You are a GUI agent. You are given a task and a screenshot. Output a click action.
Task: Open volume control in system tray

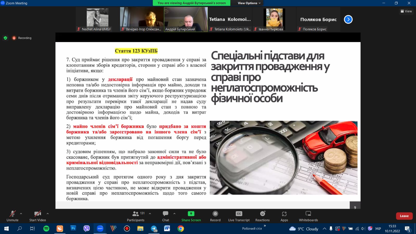(363, 229)
